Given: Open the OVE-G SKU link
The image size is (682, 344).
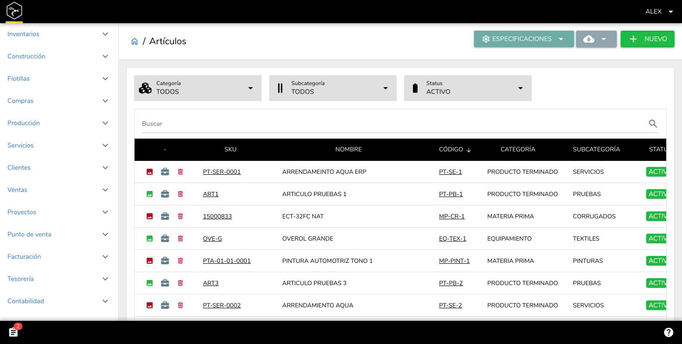Looking at the screenshot, I should [212, 239].
